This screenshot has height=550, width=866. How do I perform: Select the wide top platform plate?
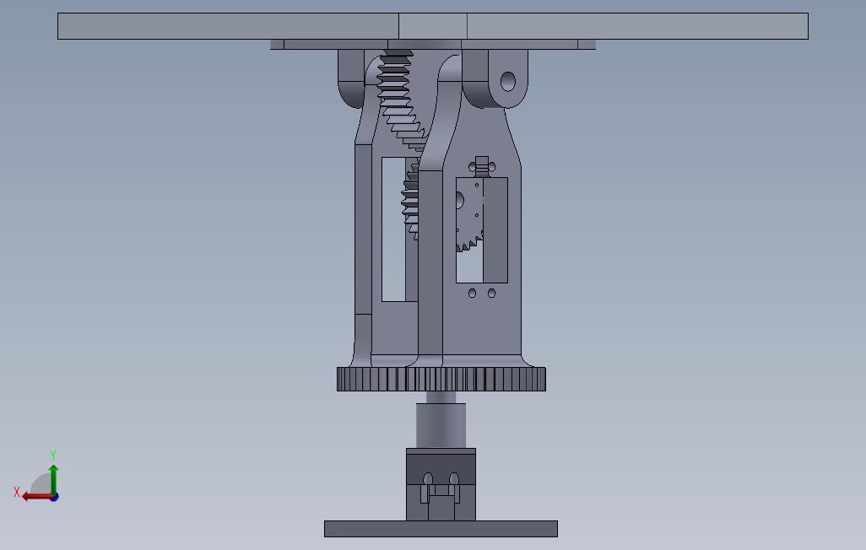pos(433,26)
